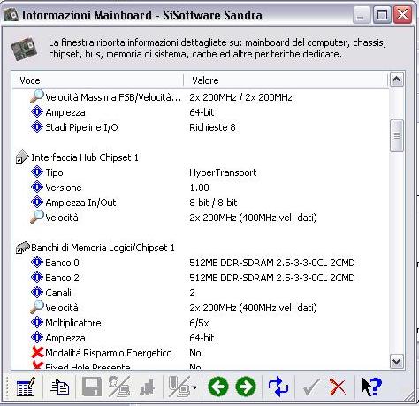The height and width of the screenshot is (406, 419).
Task: Click info icon beside Canali
Action: 37,292
